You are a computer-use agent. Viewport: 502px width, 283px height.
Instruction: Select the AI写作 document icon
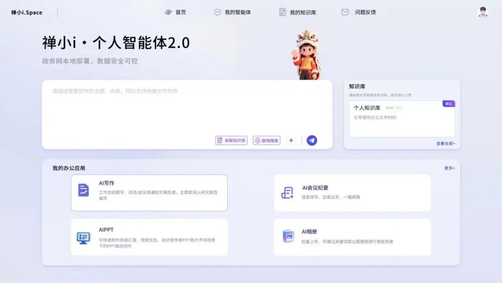coord(83,190)
